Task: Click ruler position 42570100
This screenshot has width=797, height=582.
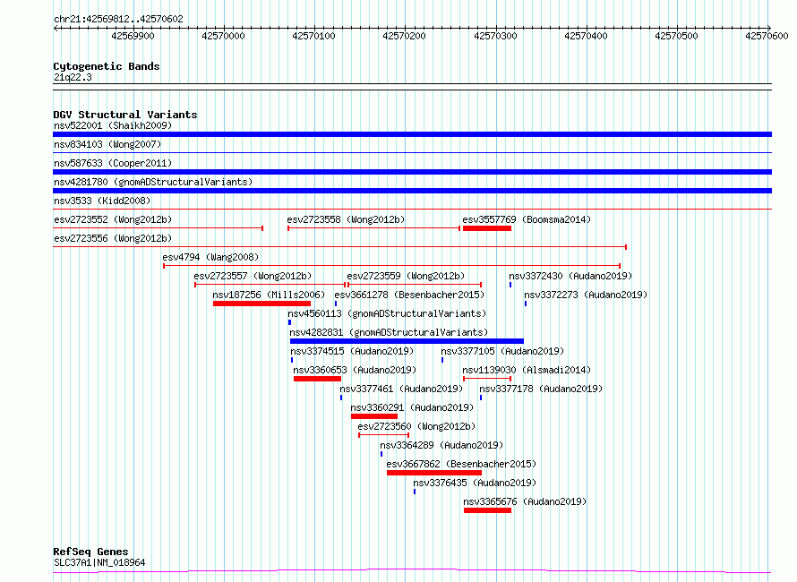Action: tap(313, 36)
